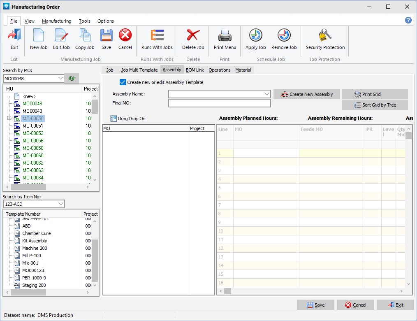Viewport: 417px width, 321px height.
Task: Switch to the Operations tab
Action: 220,70
